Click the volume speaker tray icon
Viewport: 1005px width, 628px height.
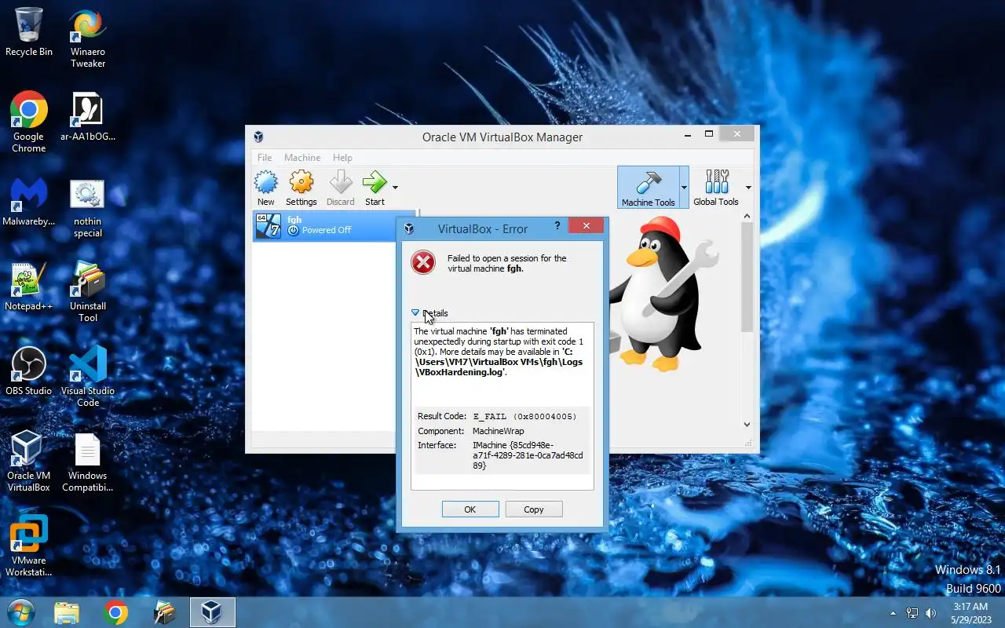[x=931, y=613]
